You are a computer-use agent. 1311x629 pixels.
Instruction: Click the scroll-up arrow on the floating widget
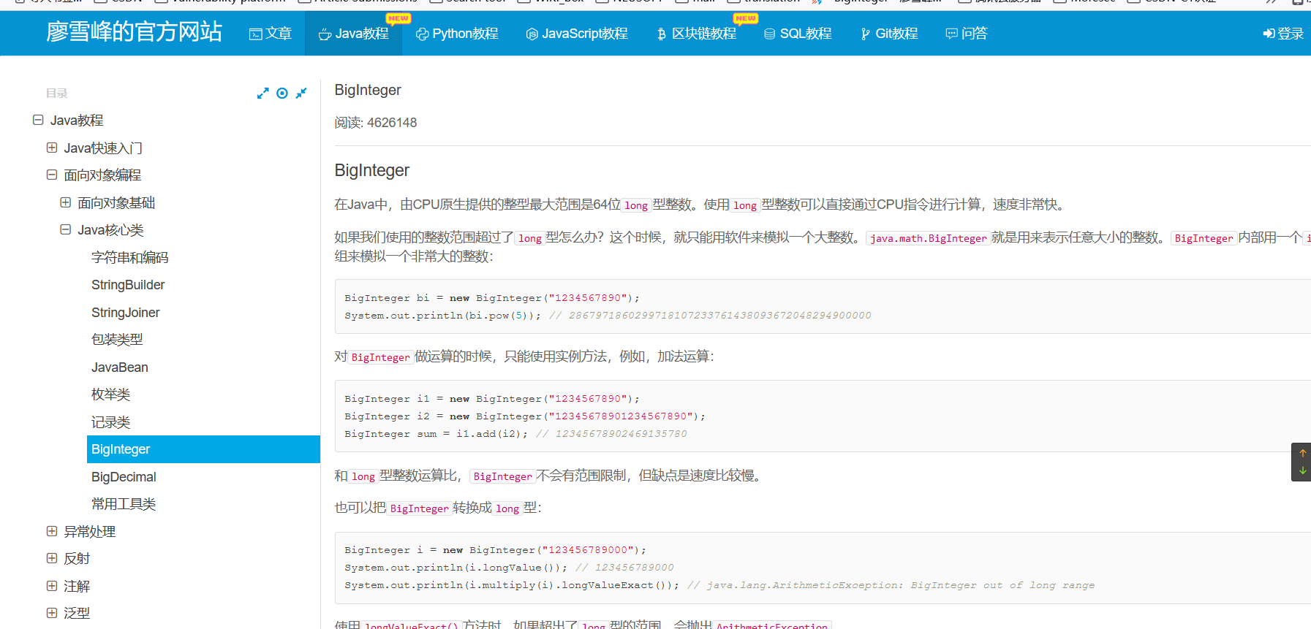pyautogui.click(x=1302, y=453)
